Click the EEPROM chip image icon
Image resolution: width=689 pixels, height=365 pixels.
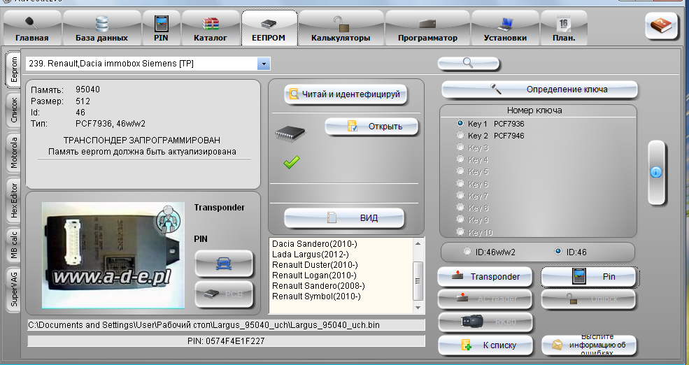coord(290,133)
